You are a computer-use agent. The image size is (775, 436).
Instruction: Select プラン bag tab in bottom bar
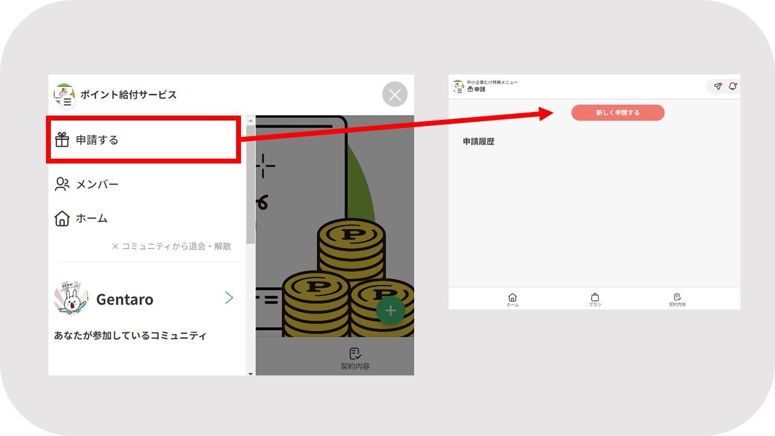tap(595, 300)
